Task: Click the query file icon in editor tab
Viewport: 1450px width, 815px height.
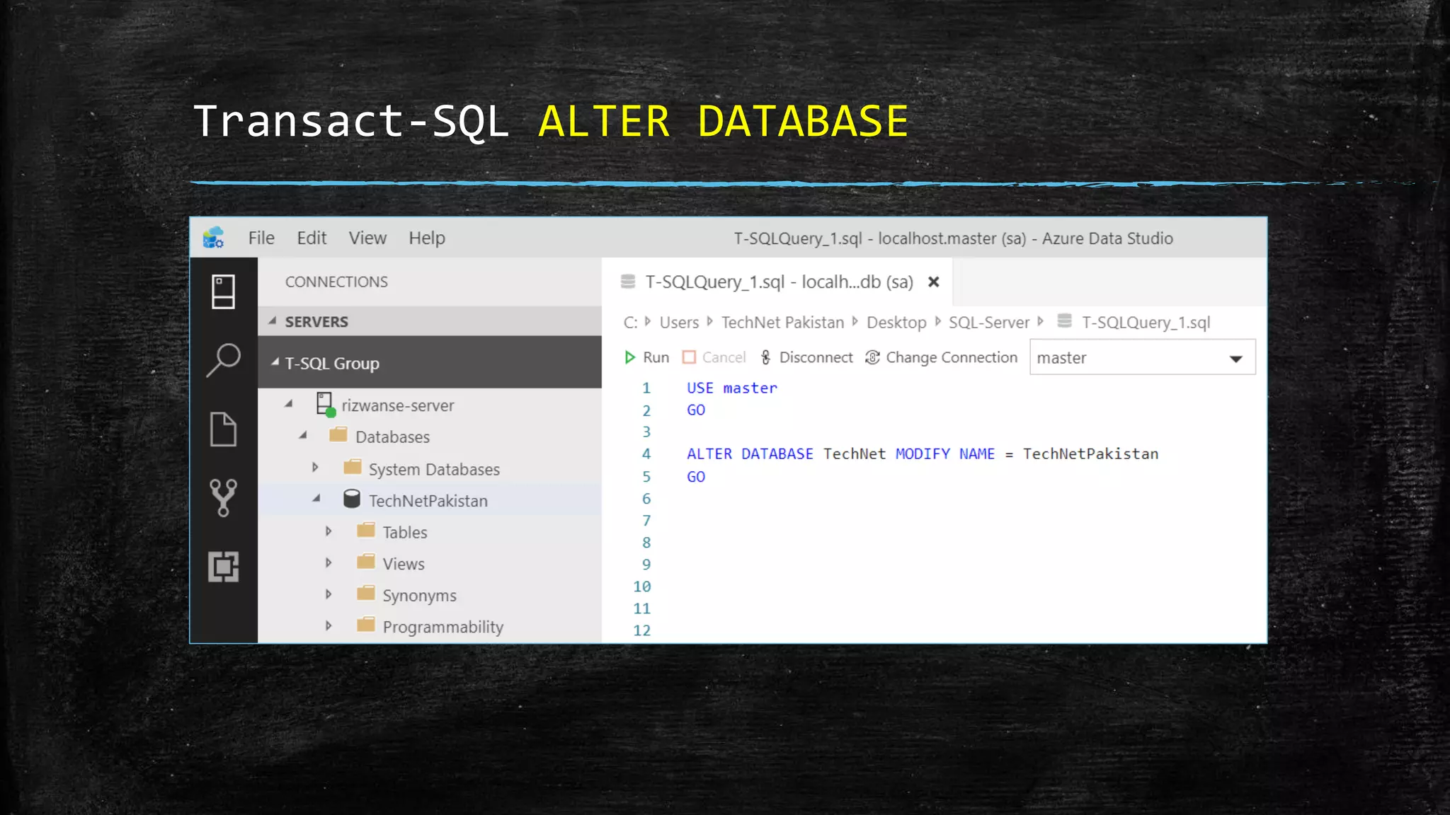Action: [x=627, y=282]
